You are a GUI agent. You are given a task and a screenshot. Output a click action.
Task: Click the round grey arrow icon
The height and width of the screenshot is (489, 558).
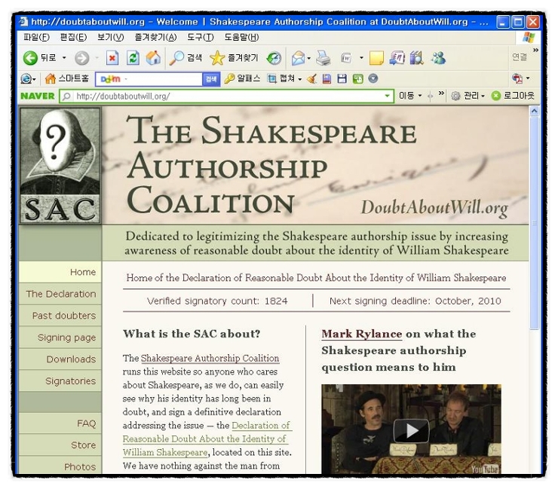pyautogui.click(x=373, y=78)
